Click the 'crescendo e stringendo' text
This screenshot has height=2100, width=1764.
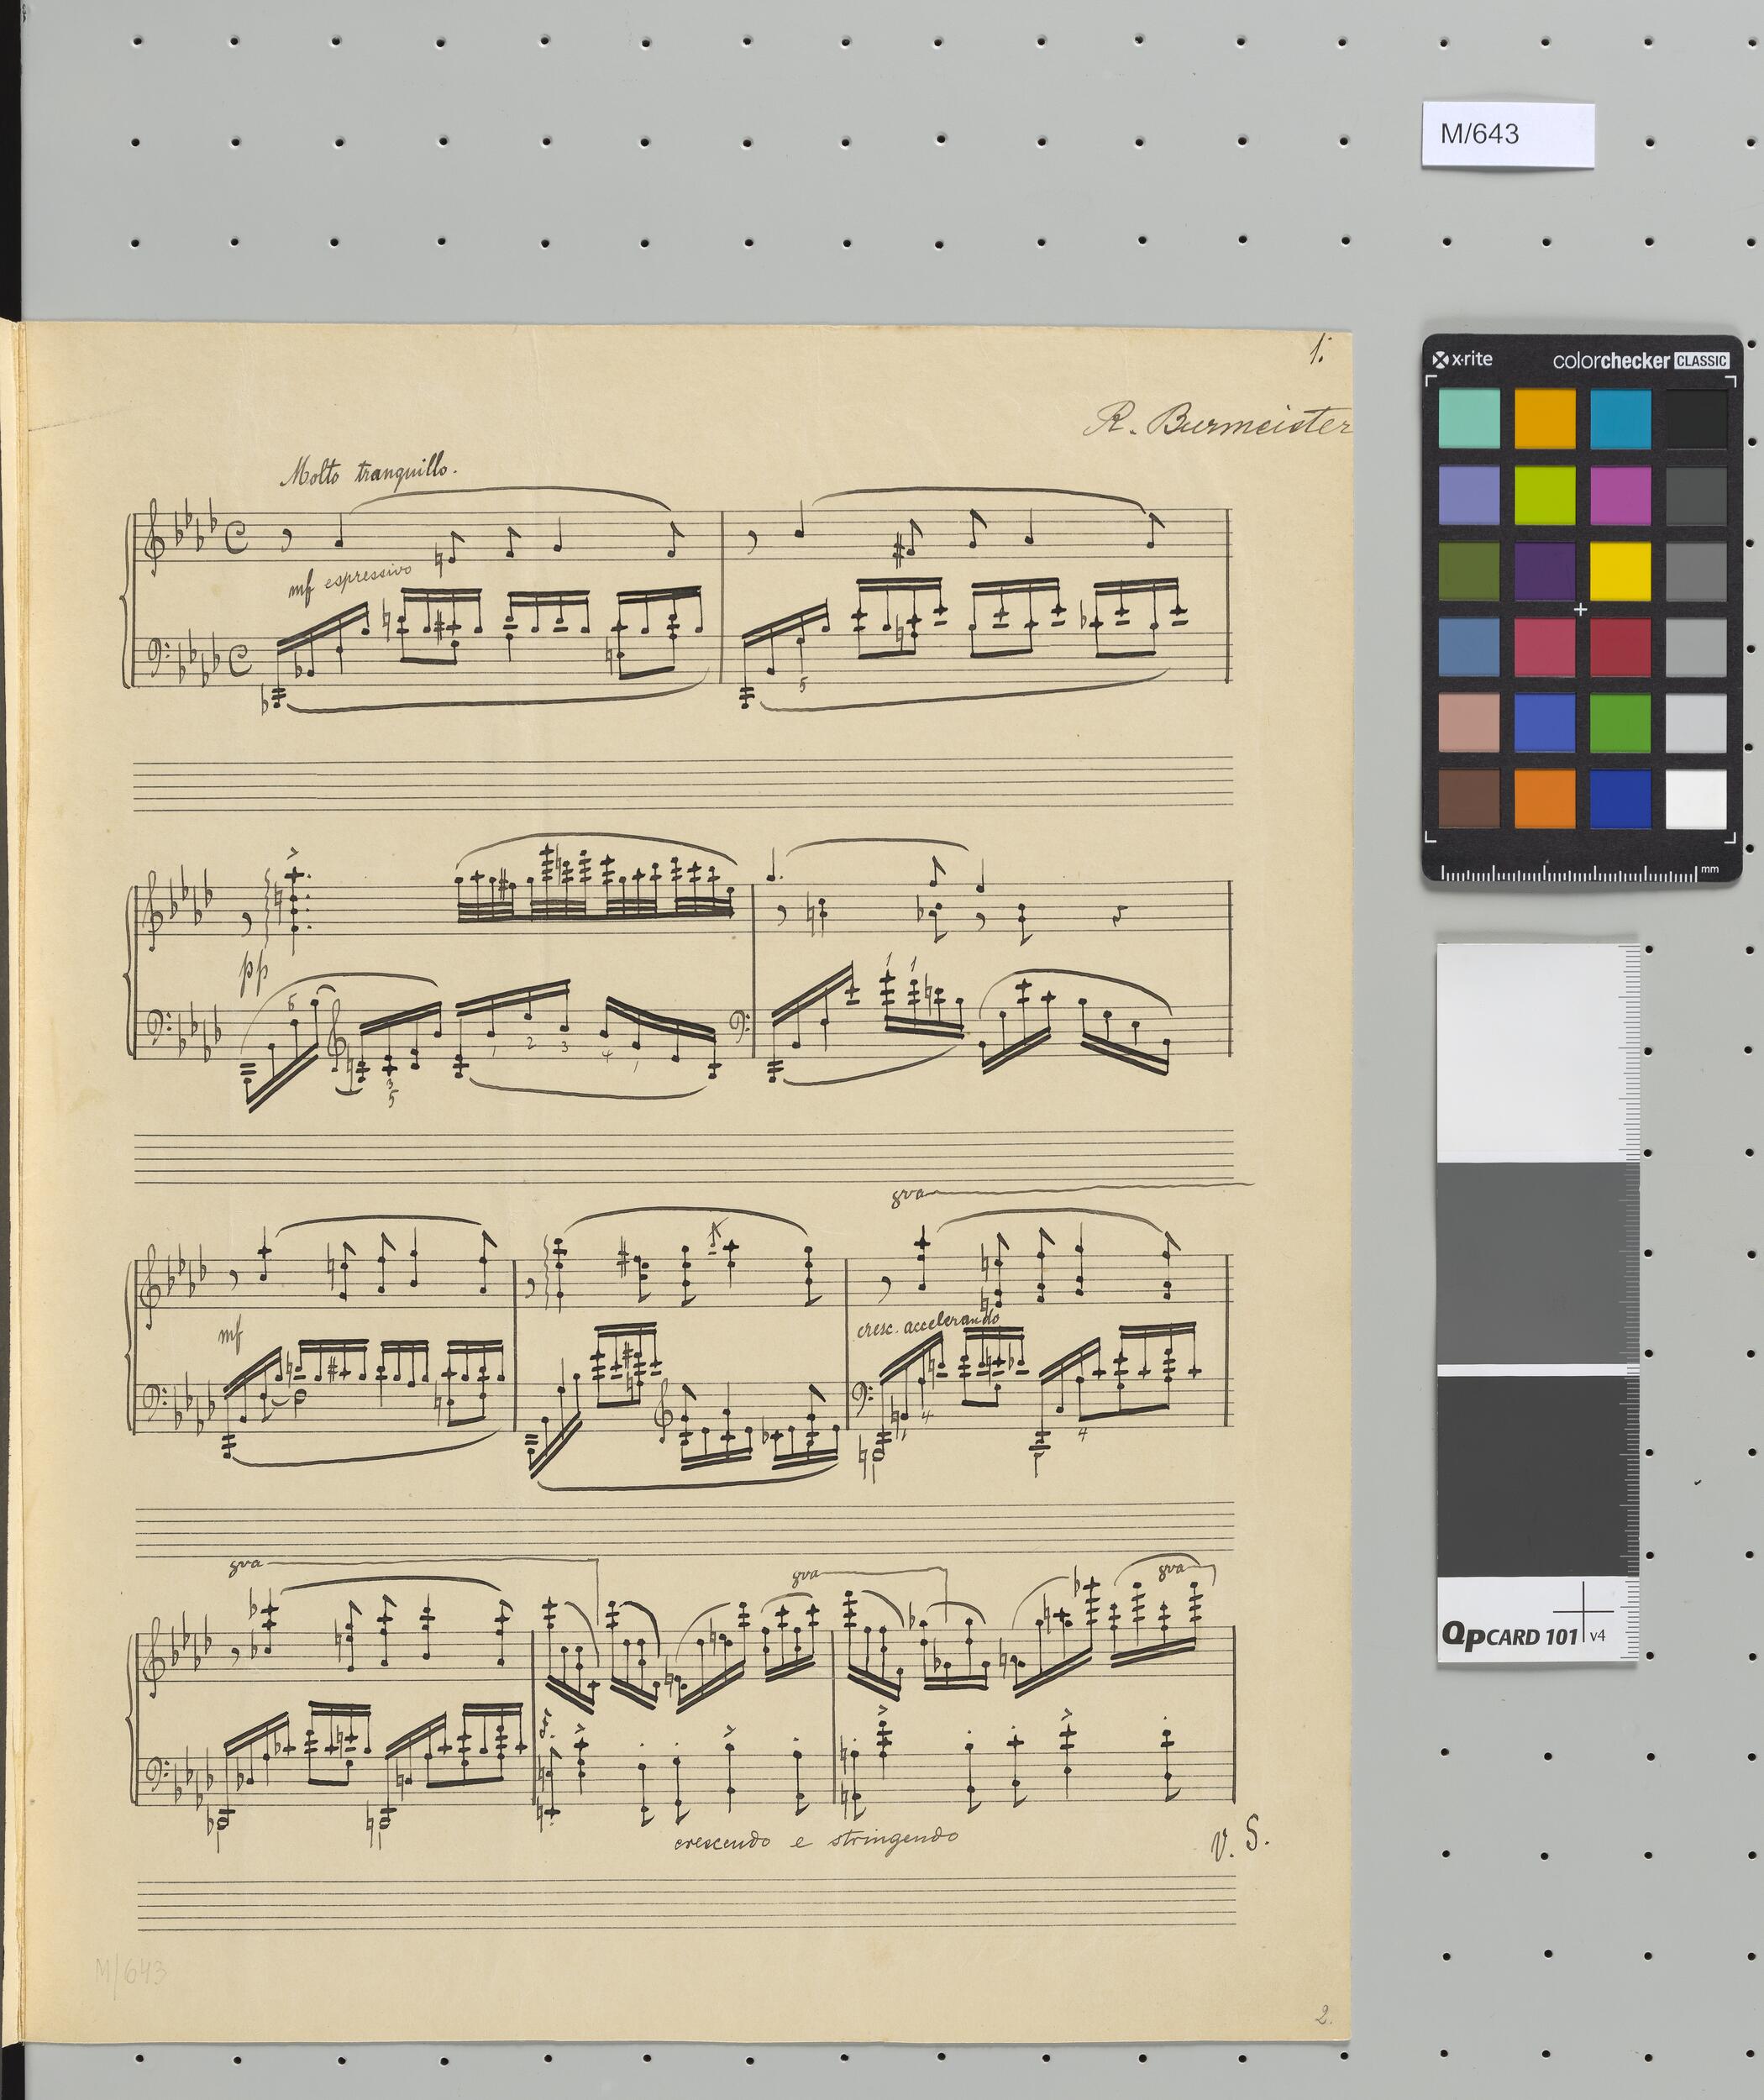815,1838
